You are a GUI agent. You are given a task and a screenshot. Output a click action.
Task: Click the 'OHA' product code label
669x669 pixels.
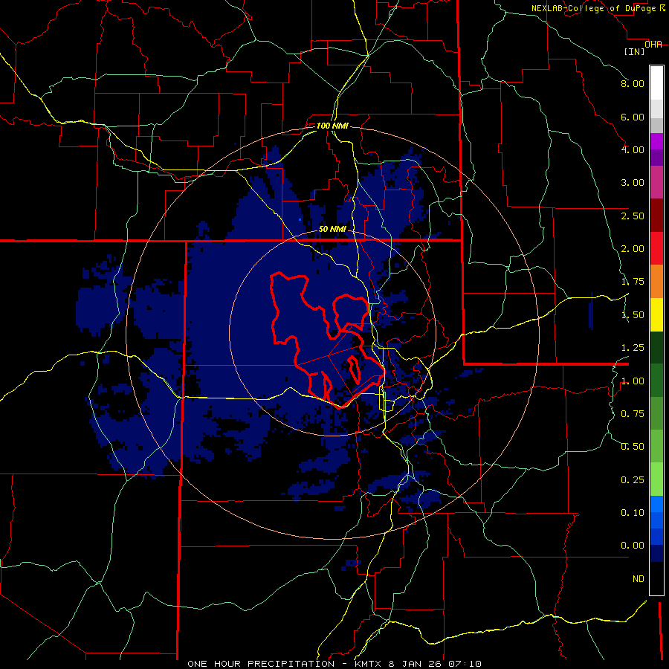pos(653,45)
